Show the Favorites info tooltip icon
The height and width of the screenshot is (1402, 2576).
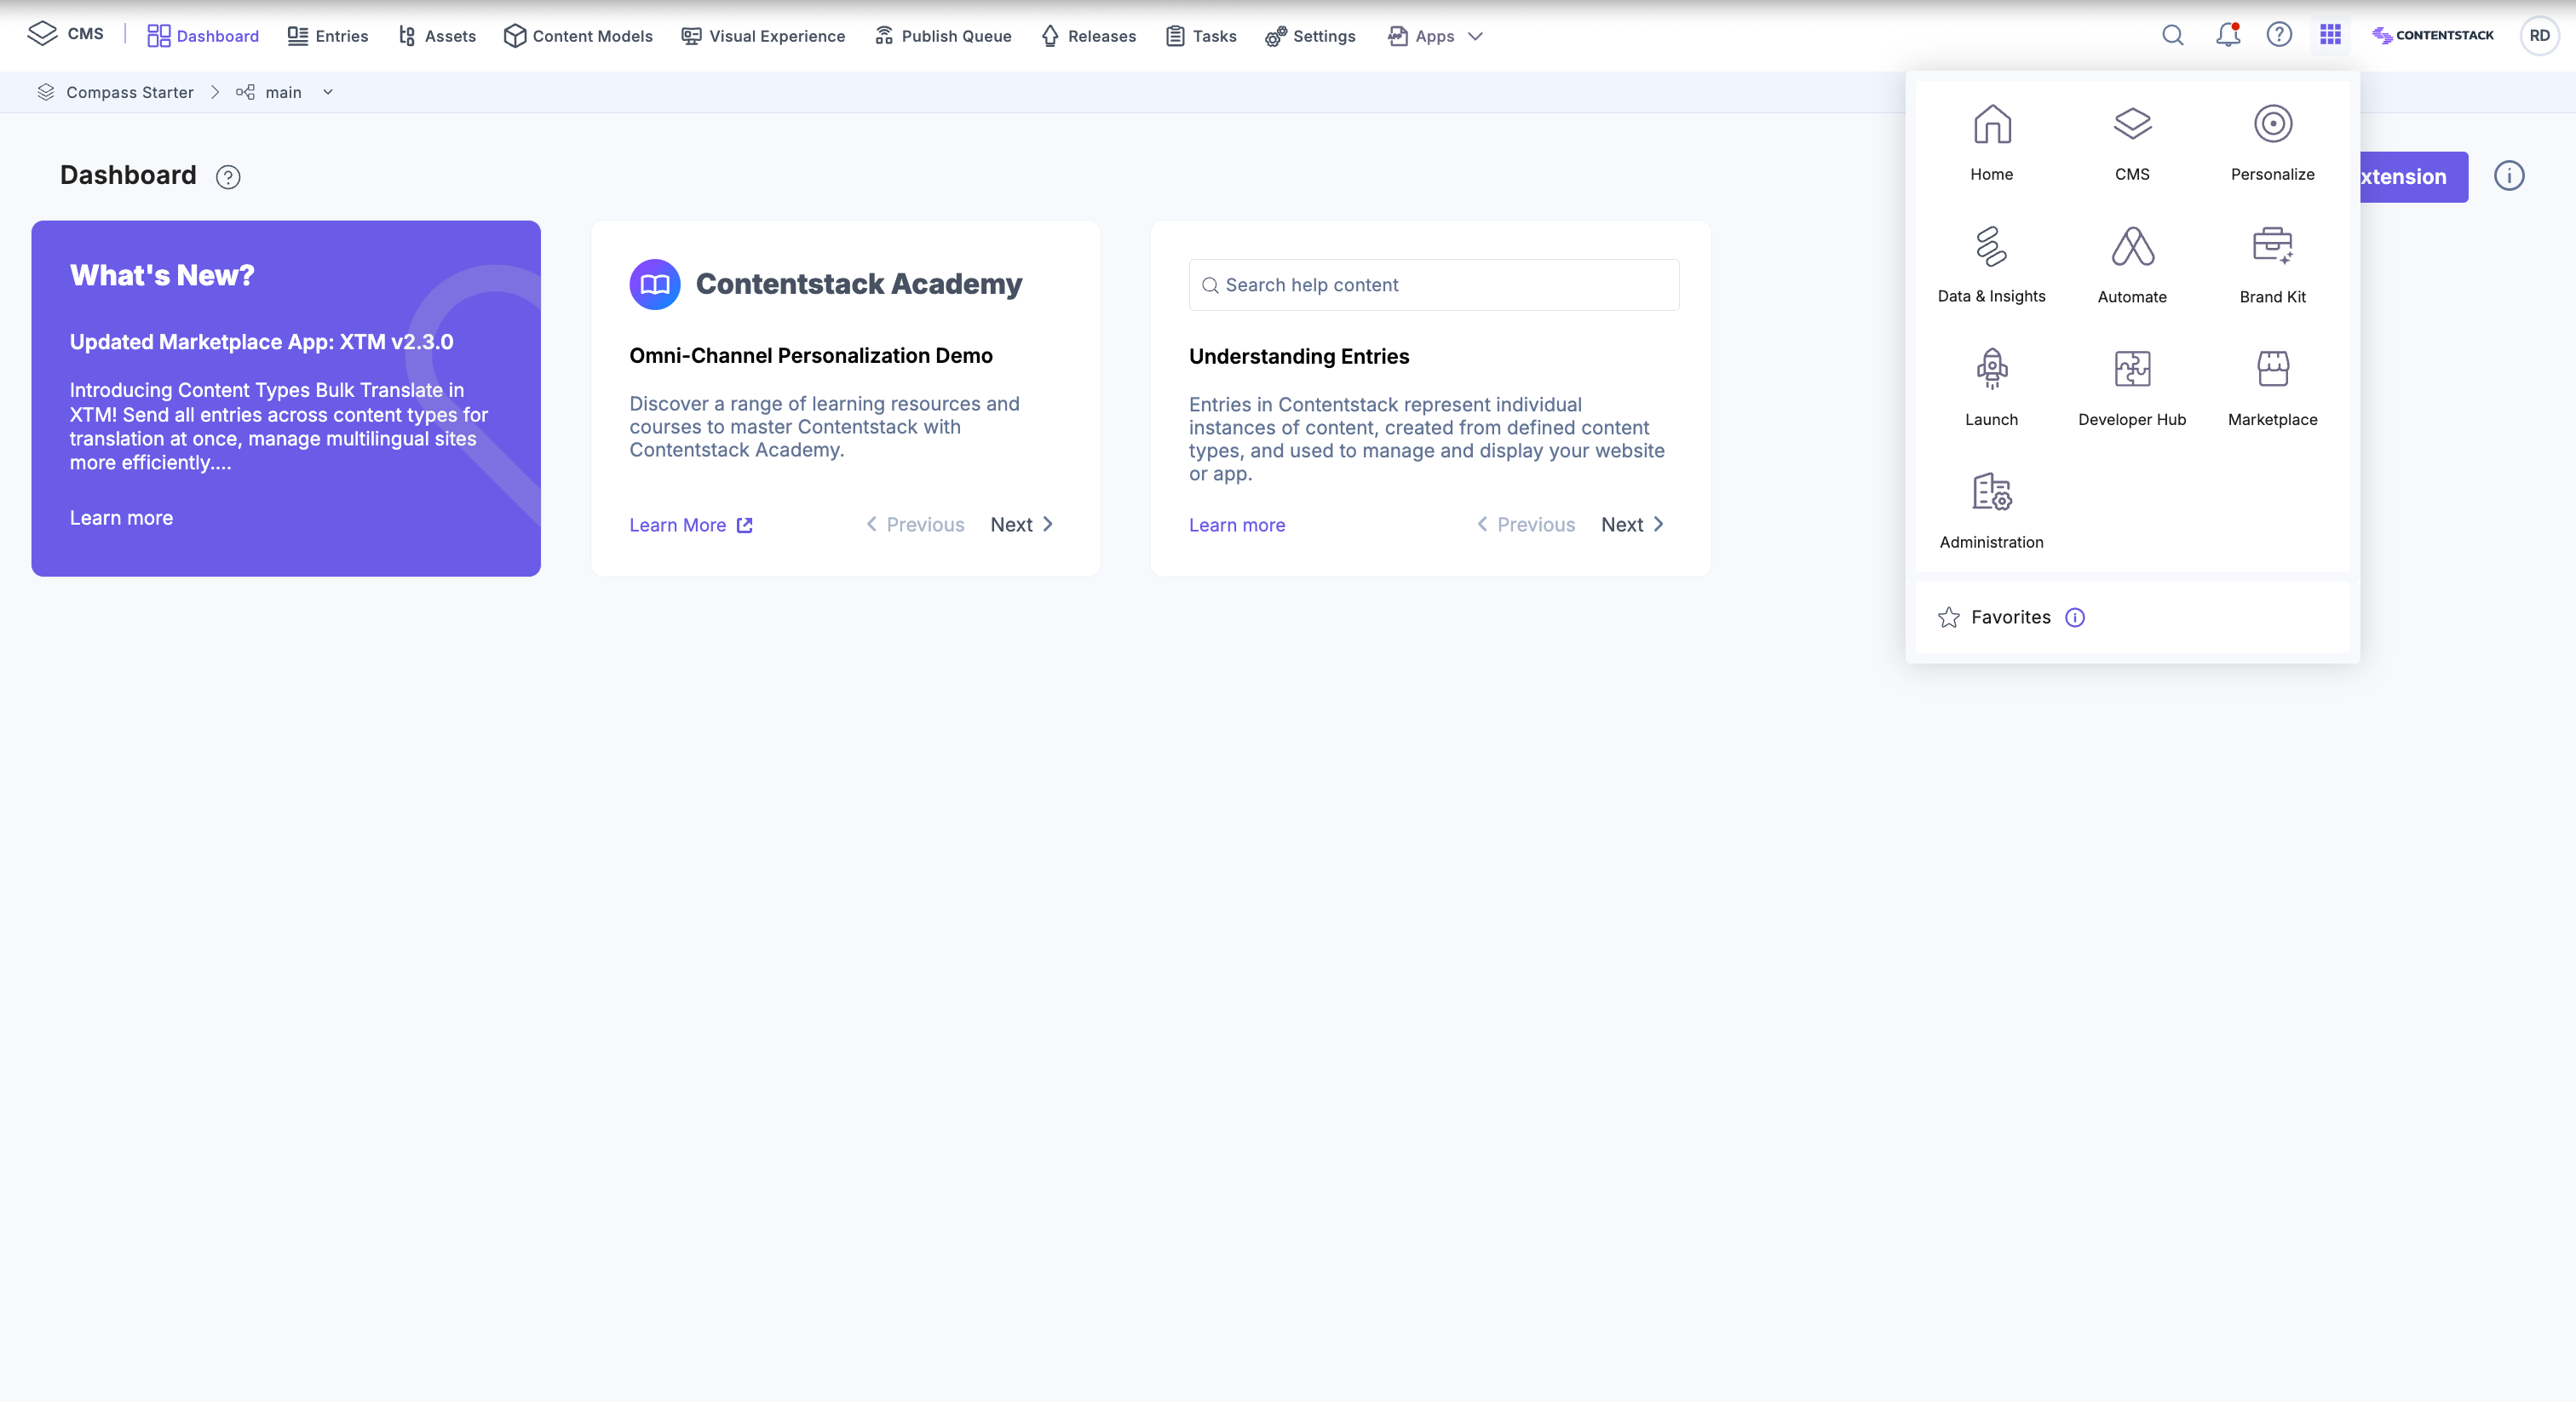point(2075,617)
